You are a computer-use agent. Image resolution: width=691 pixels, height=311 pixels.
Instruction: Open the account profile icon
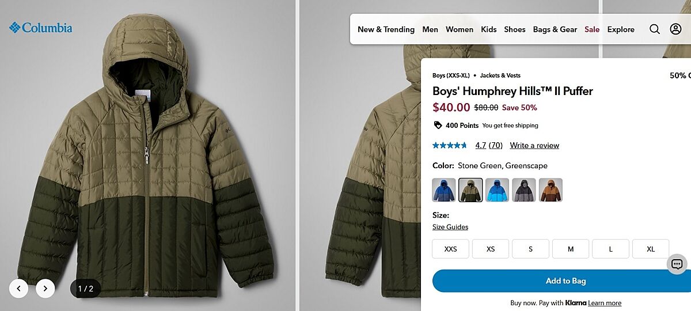(675, 29)
